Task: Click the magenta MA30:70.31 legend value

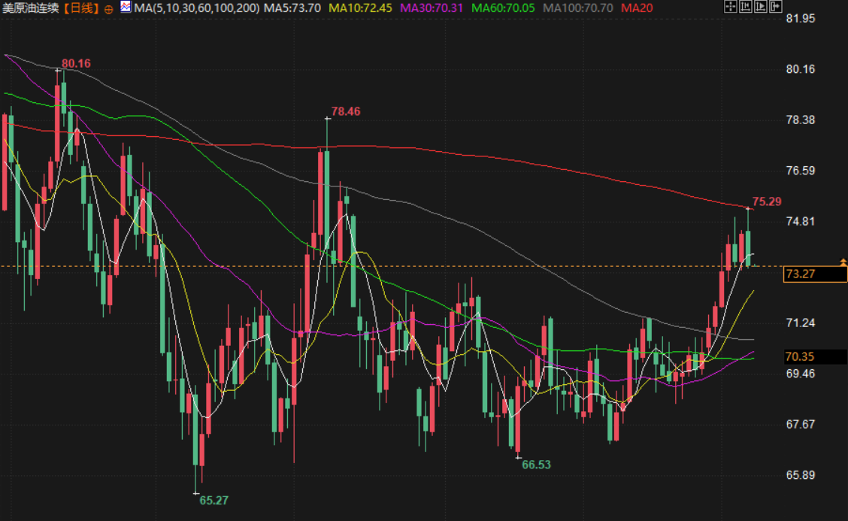Action: pos(432,8)
